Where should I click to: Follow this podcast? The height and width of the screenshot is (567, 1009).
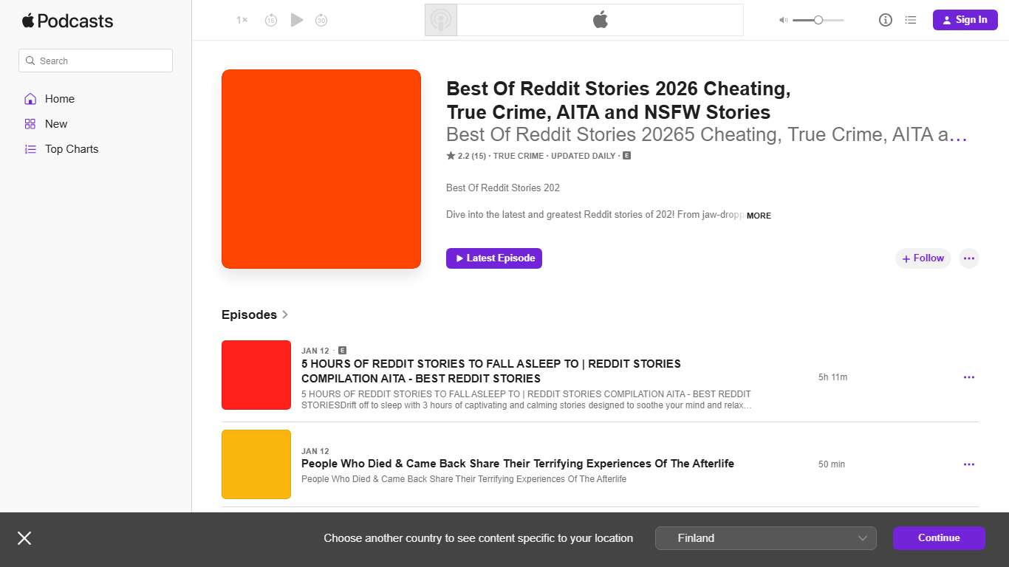pos(923,258)
